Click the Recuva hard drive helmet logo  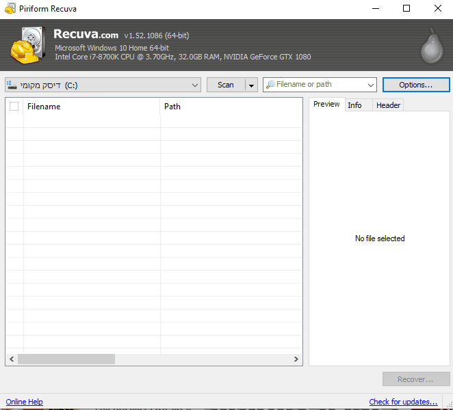(x=28, y=45)
